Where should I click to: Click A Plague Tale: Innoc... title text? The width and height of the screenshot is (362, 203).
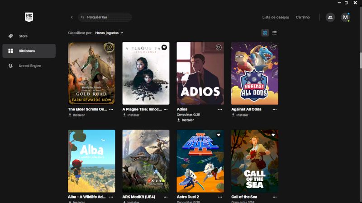coord(142,109)
